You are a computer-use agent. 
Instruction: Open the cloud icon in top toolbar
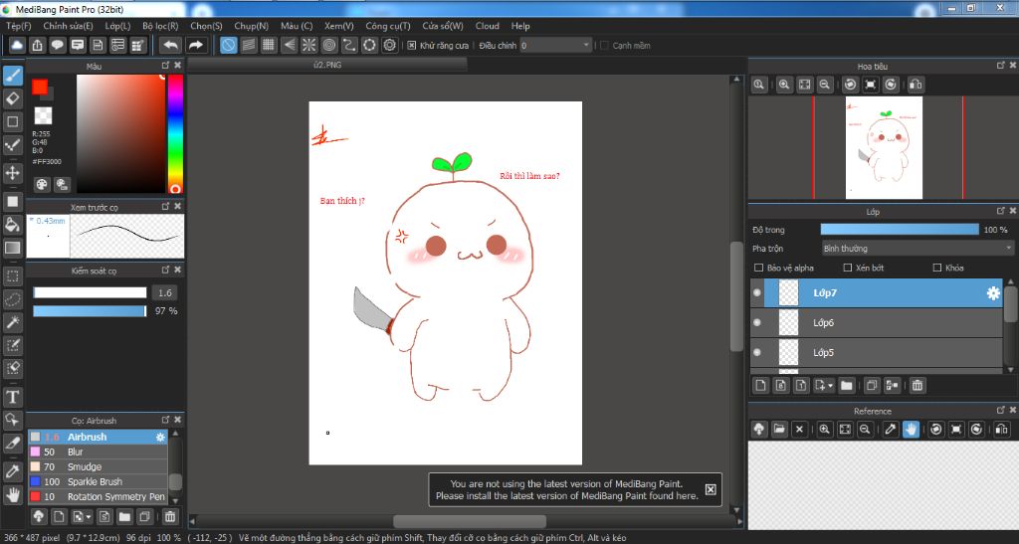[x=17, y=45]
